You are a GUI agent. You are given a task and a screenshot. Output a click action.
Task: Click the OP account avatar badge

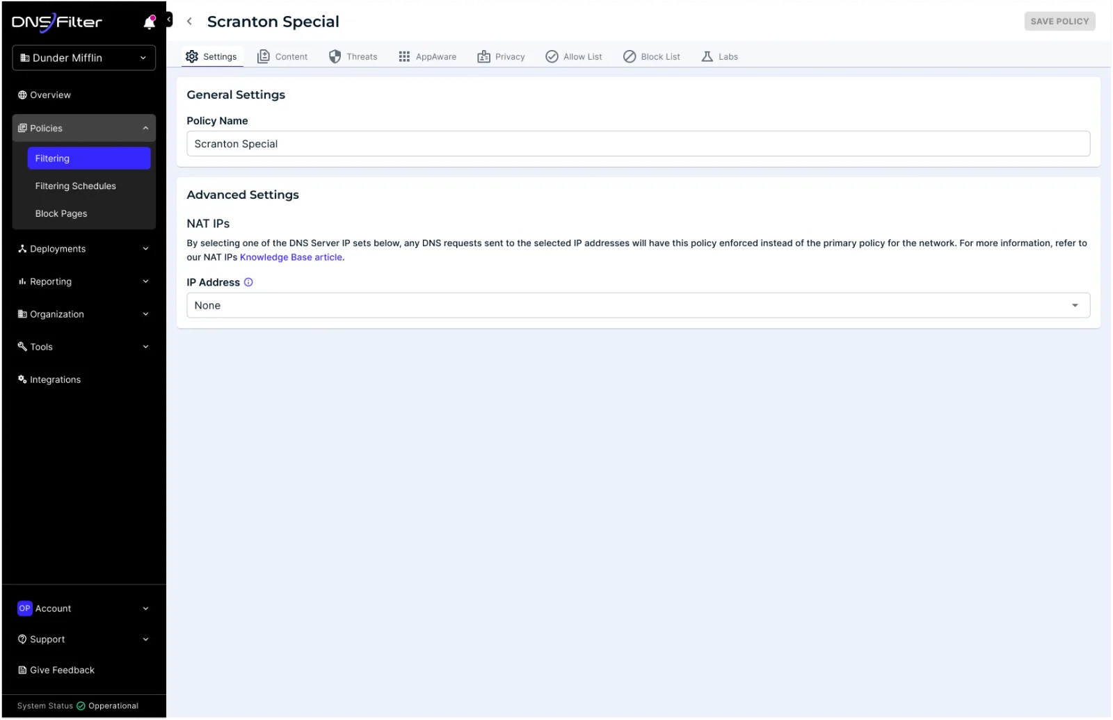[x=25, y=609]
